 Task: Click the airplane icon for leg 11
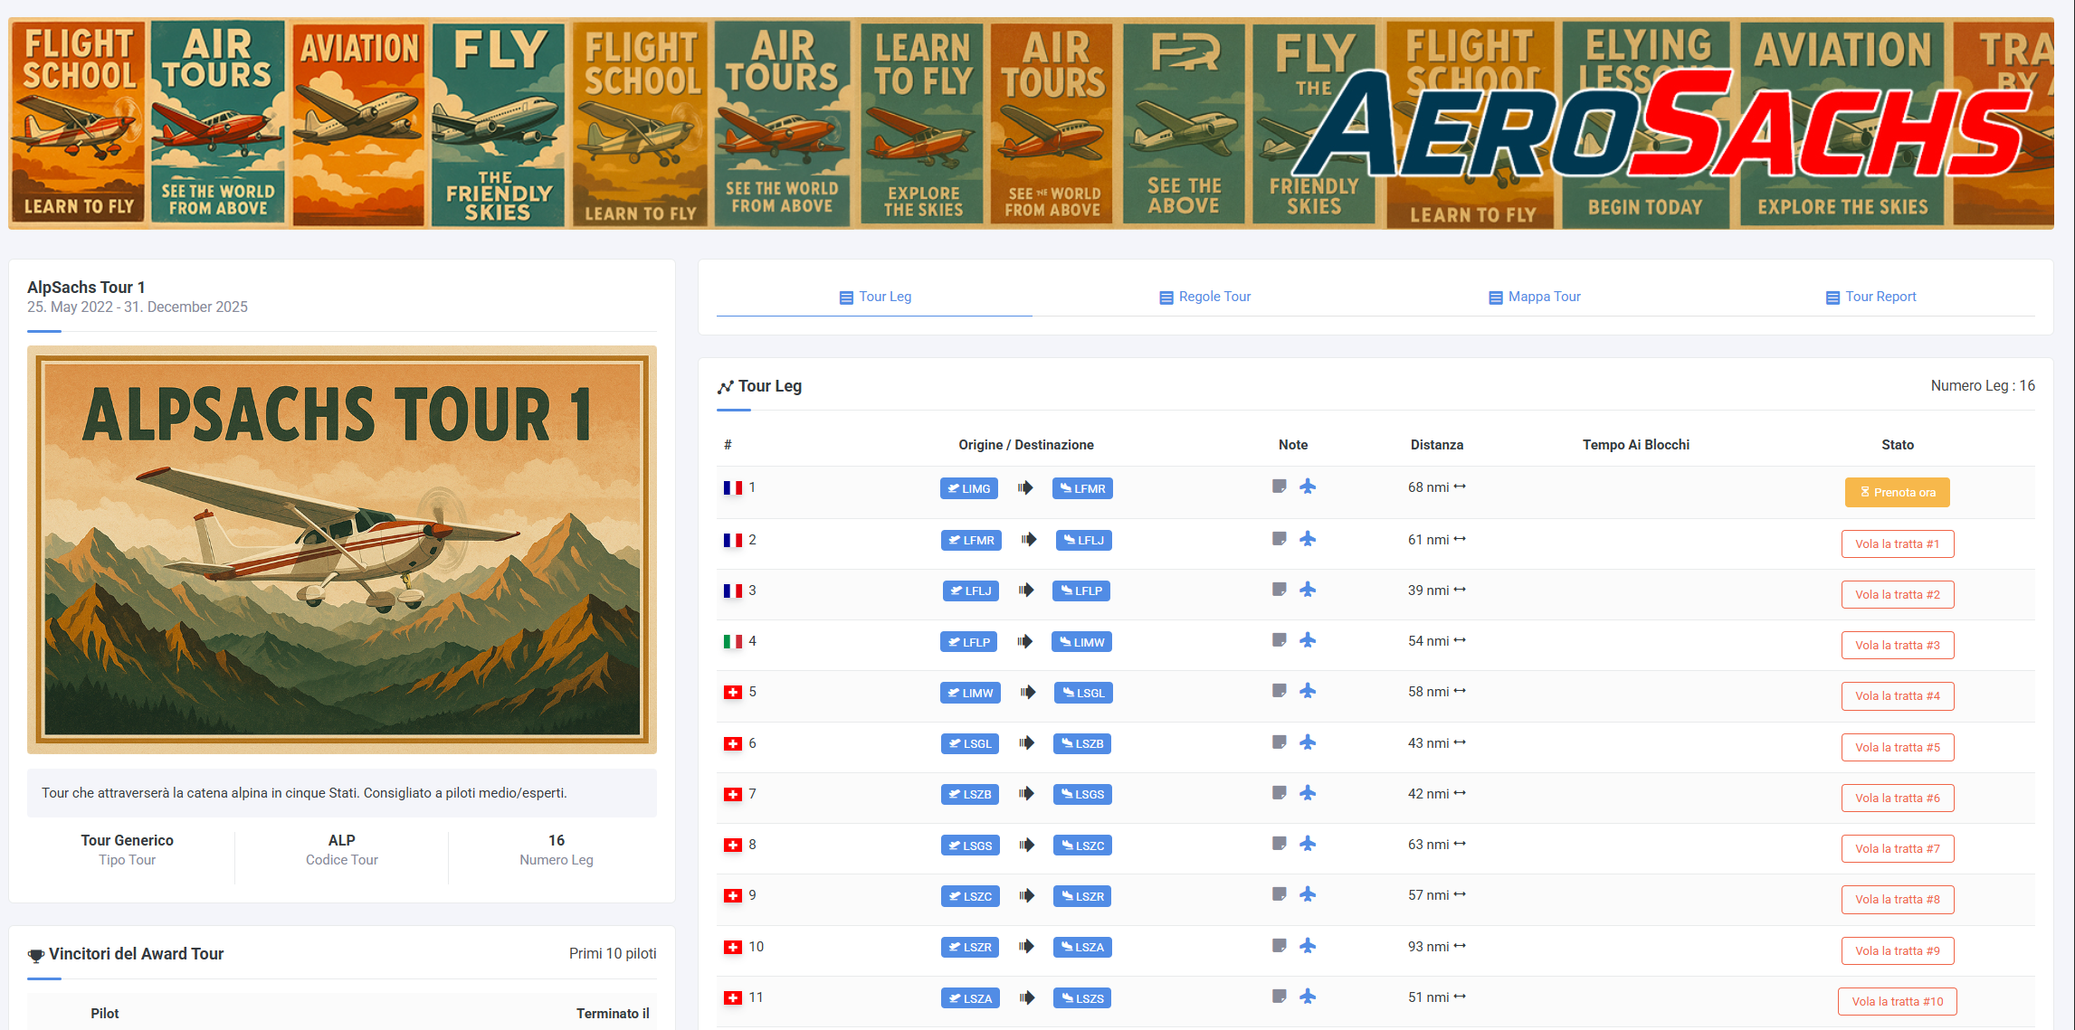pyautogui.click(x=1308, y=997)
